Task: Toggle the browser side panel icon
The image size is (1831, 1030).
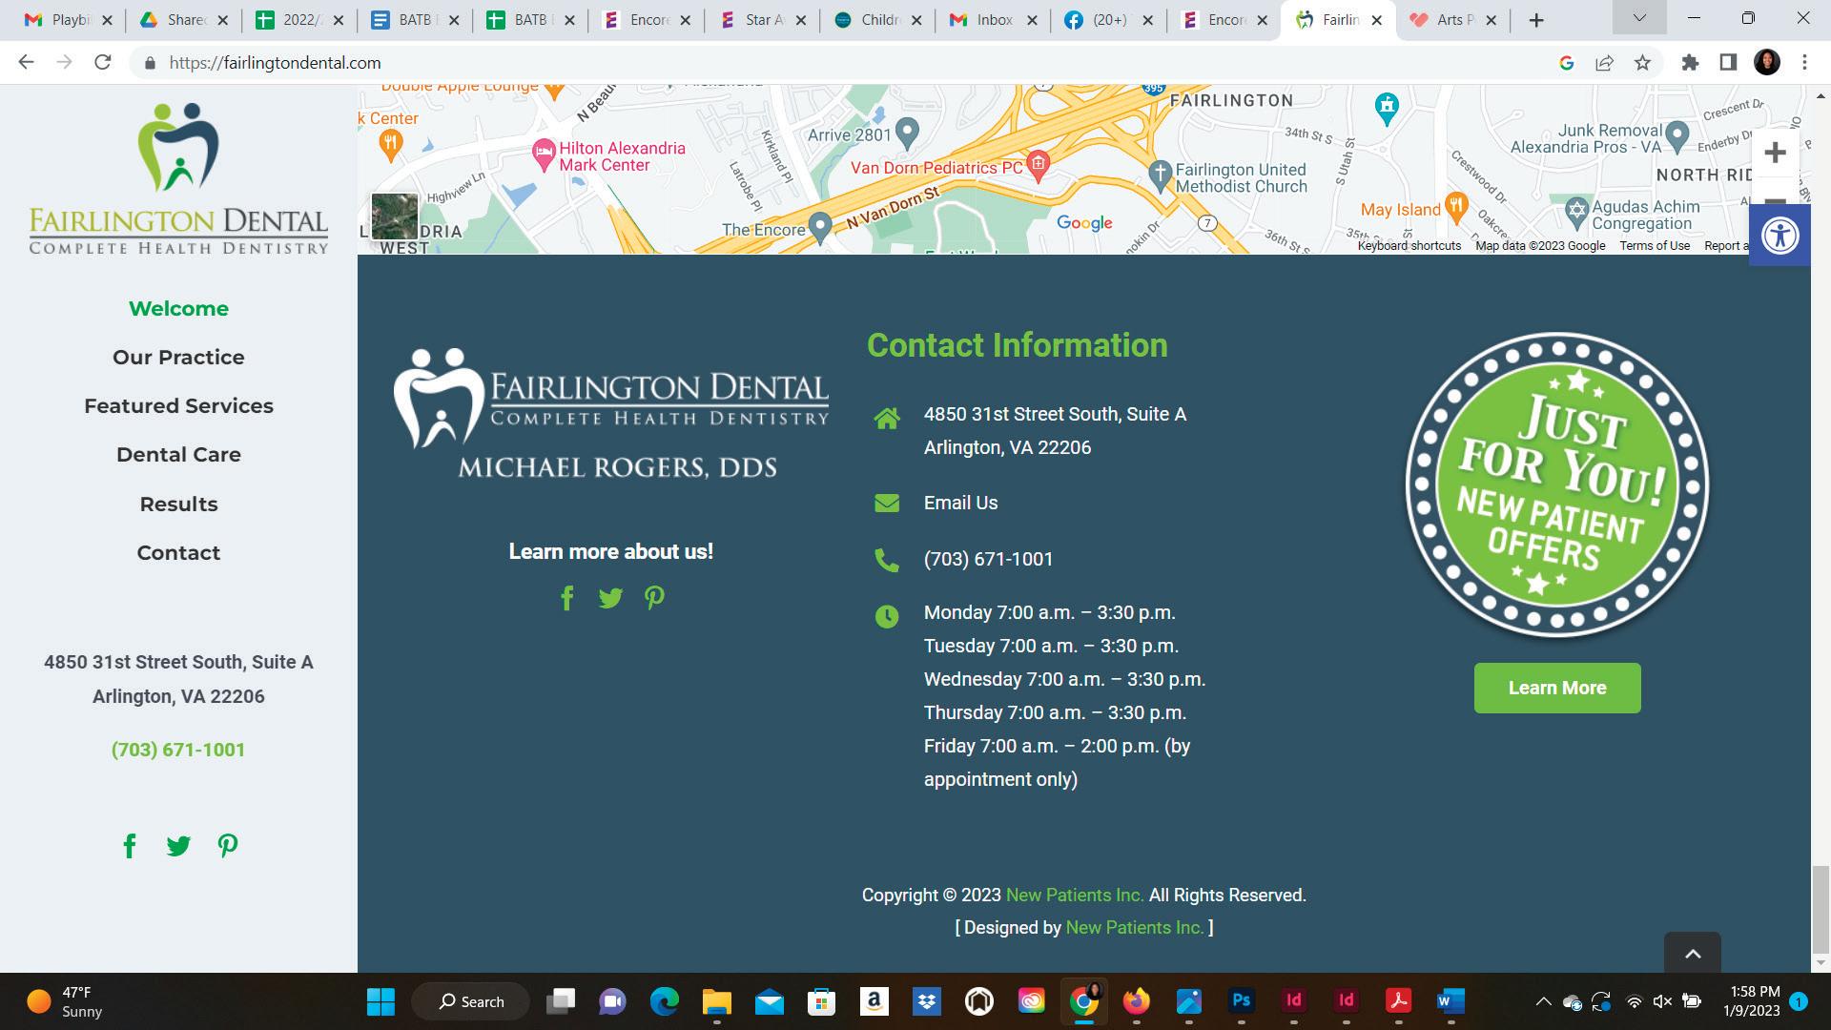Action: click(x=1728, y=63)
